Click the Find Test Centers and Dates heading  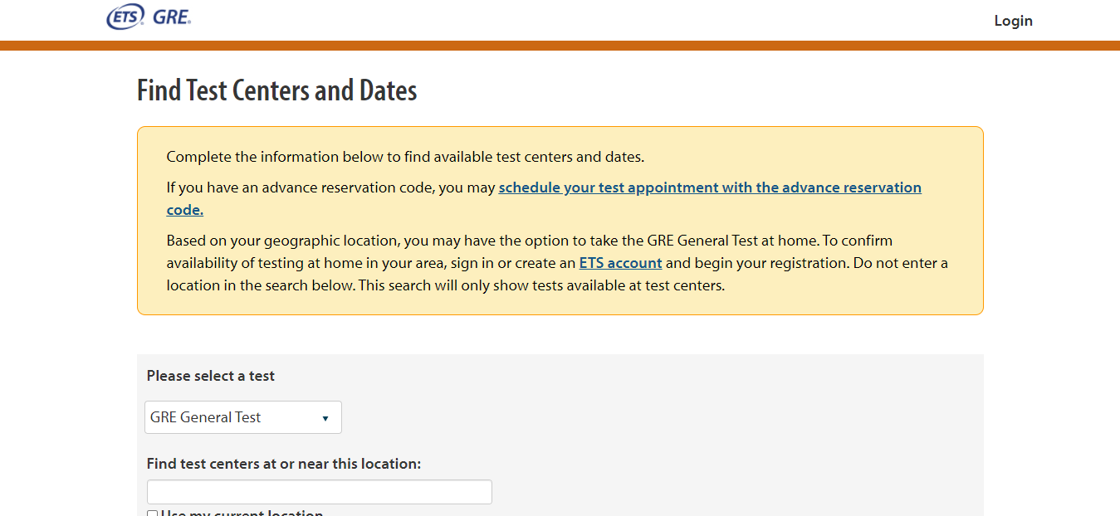pyautogui.click(x=276, y=90)
